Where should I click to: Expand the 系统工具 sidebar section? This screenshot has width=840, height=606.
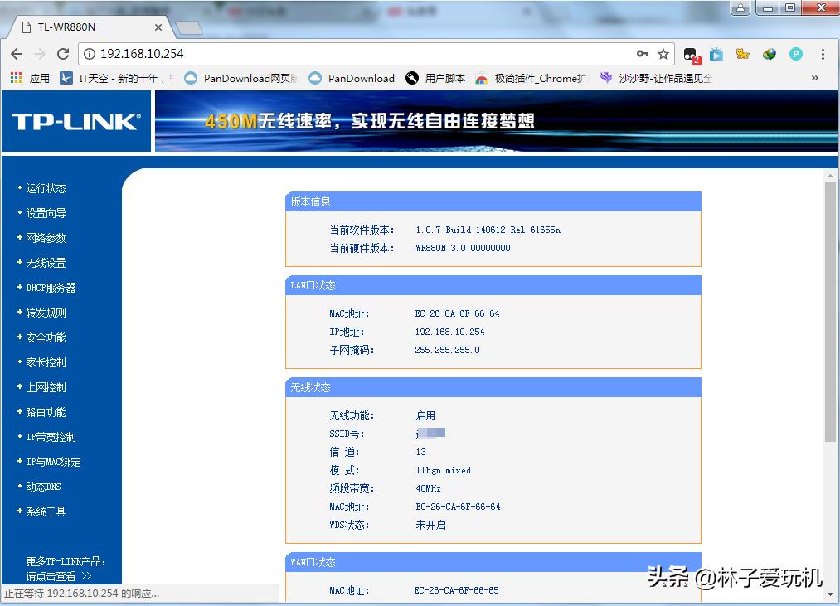pyautogui.click(x=48, y=511)
